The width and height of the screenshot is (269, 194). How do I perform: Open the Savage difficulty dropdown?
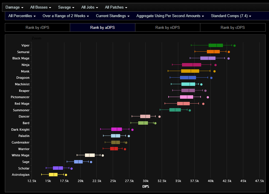66,7
